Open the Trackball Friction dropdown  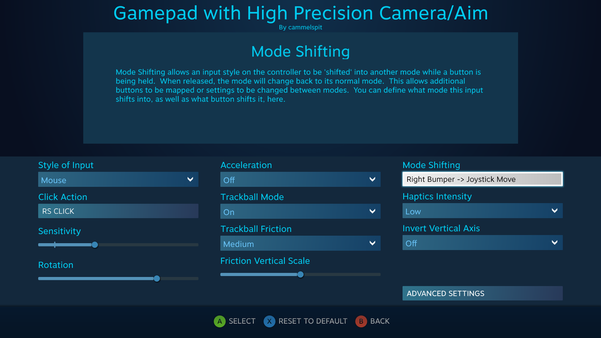coord(300,243)
